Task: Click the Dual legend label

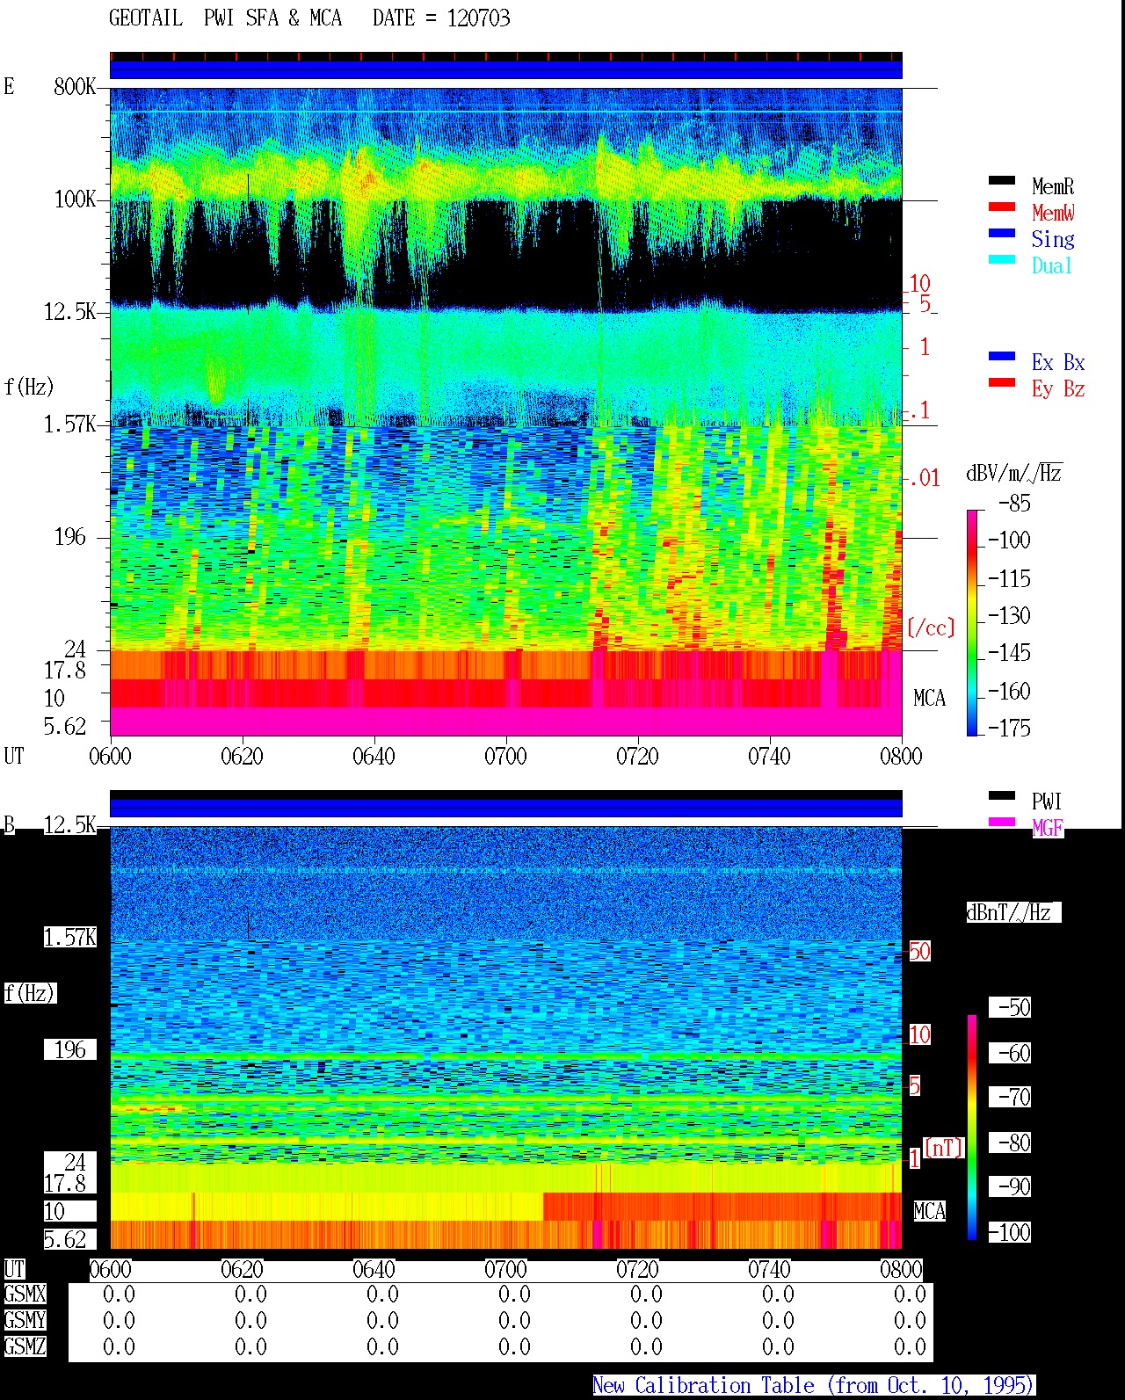Action: tap(1052, 265)
